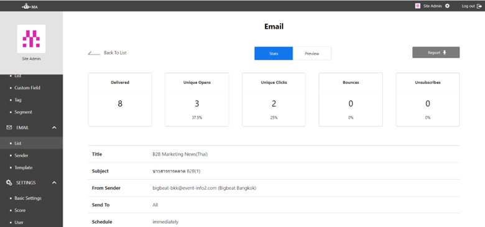
Task: Collapse the SETTINGS section chevron
Action: click(54, 183)
